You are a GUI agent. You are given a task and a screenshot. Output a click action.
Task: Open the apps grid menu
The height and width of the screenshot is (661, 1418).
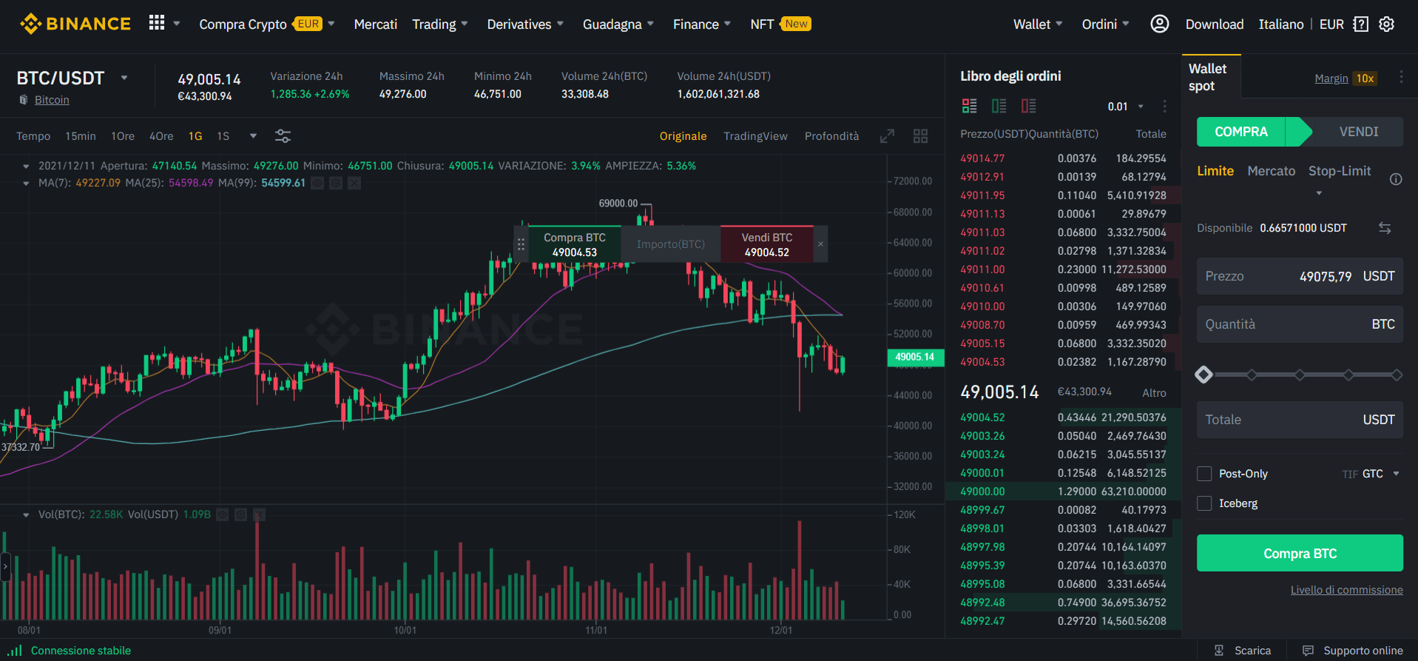(x=156, y=23)
